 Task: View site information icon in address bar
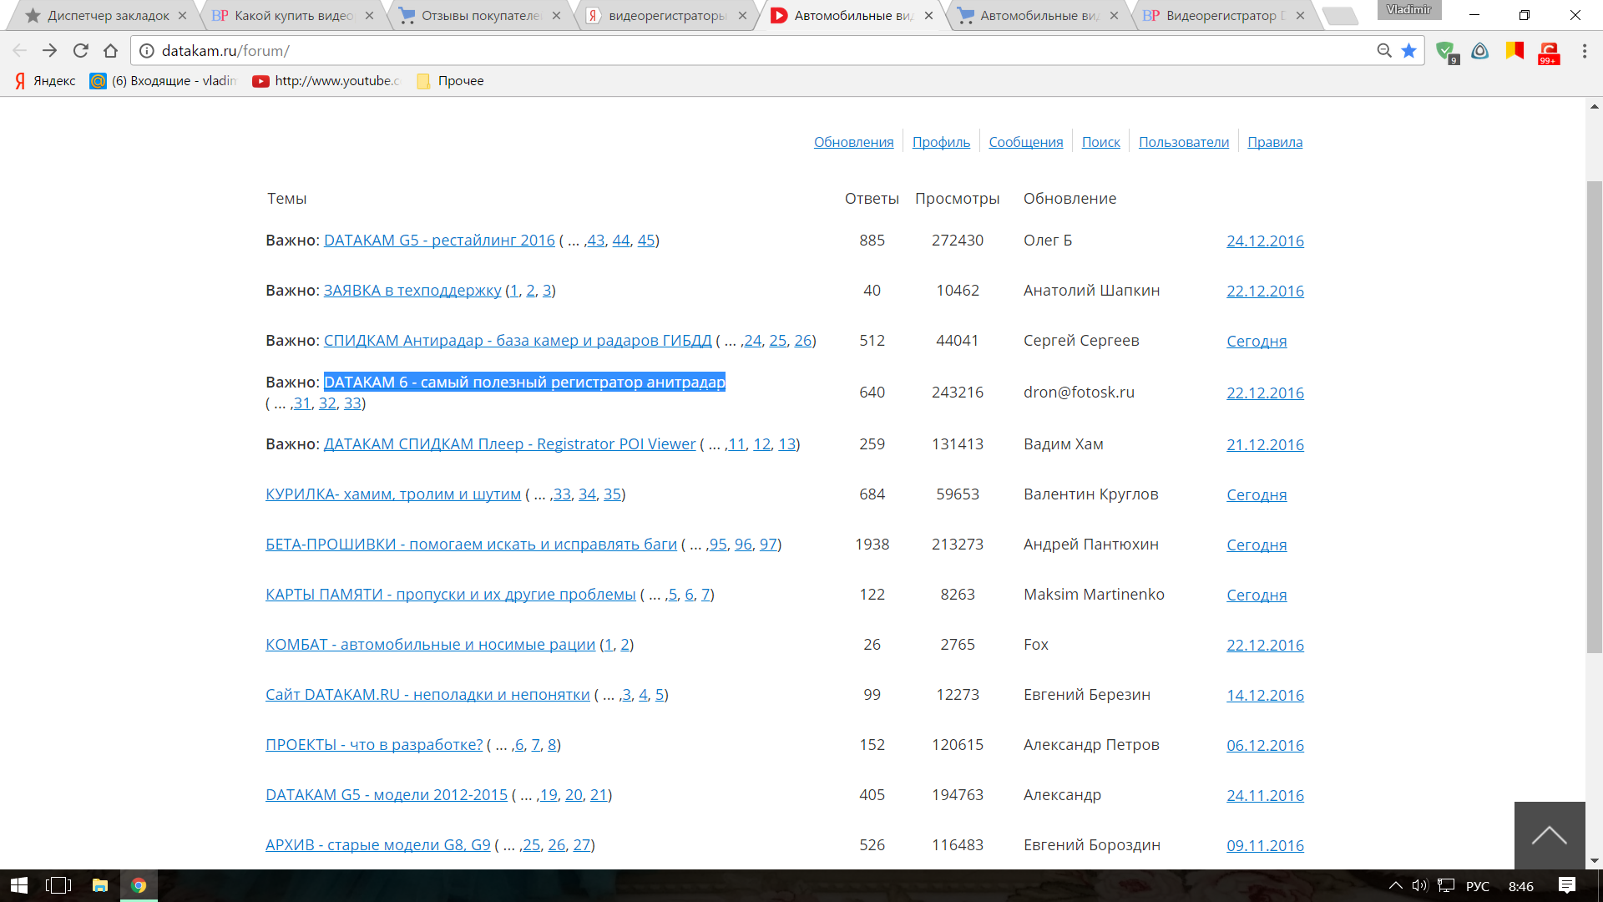[x=147, y=51]
